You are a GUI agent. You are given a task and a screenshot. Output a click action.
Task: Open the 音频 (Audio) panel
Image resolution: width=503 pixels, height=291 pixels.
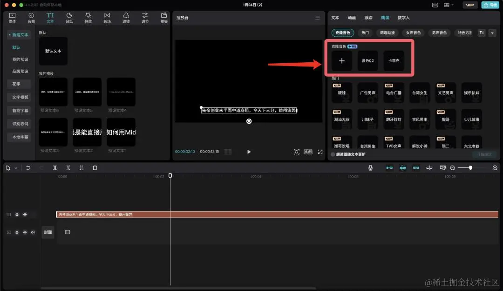coord(31,18)
